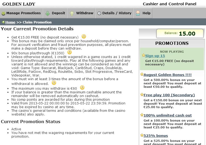This screenshot has height=145, width=206.
Task: Click the 'GOLDEN LADY' title text
Action: (x=19, y=4)
